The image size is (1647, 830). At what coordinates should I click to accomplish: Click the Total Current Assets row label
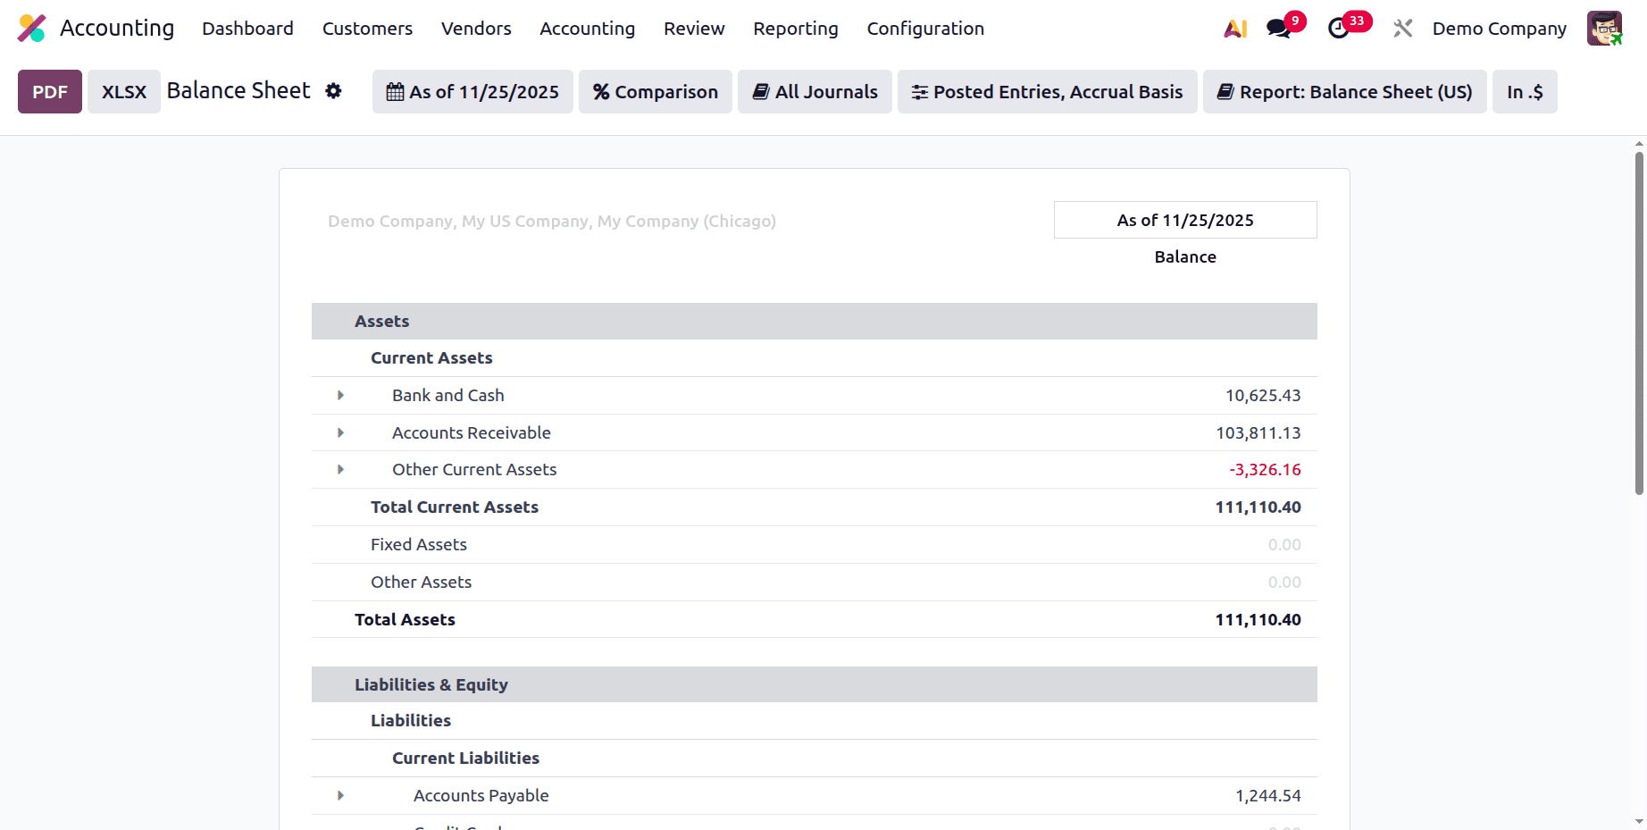(455, 507)
